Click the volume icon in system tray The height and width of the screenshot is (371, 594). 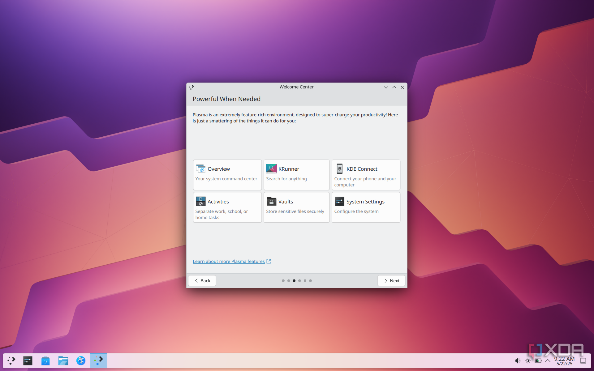coord(517,361)
